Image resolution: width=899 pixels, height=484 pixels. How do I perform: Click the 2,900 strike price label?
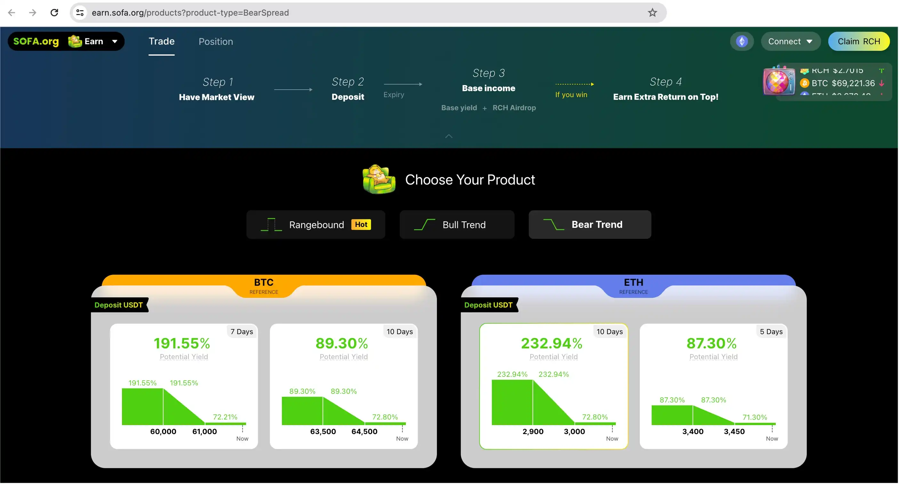pos(533,432)
